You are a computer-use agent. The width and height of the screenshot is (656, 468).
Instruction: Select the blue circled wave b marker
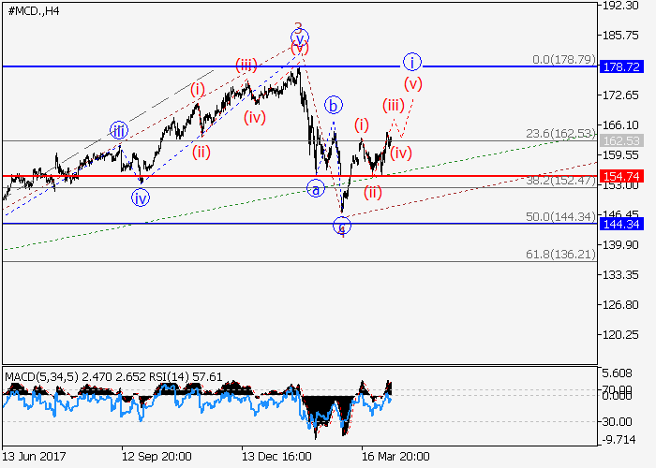point(332,105)
